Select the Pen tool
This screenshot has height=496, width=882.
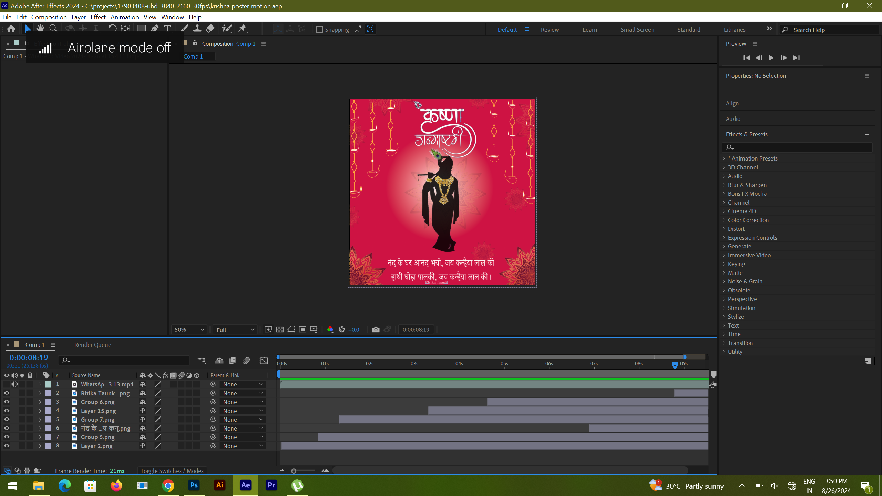[155, 29]
